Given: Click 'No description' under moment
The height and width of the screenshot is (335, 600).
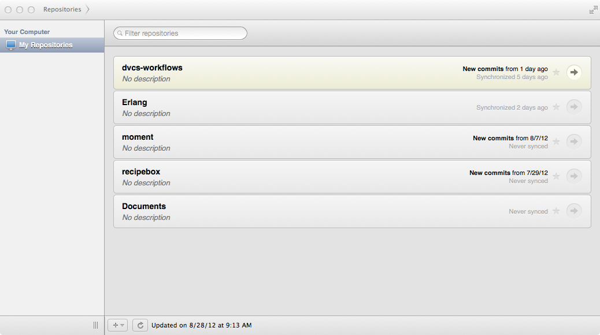Looking at the screenshot, I should click(146, 148).
